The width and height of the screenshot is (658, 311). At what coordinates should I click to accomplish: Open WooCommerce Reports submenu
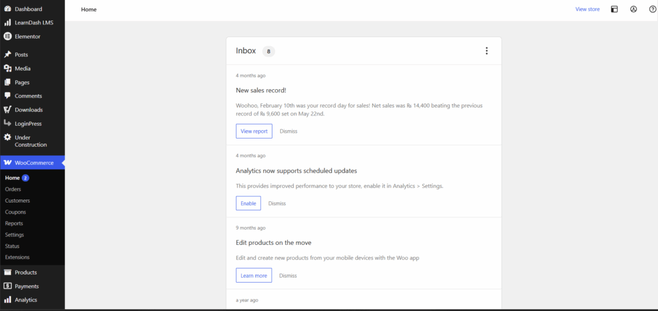pos(14,223)
